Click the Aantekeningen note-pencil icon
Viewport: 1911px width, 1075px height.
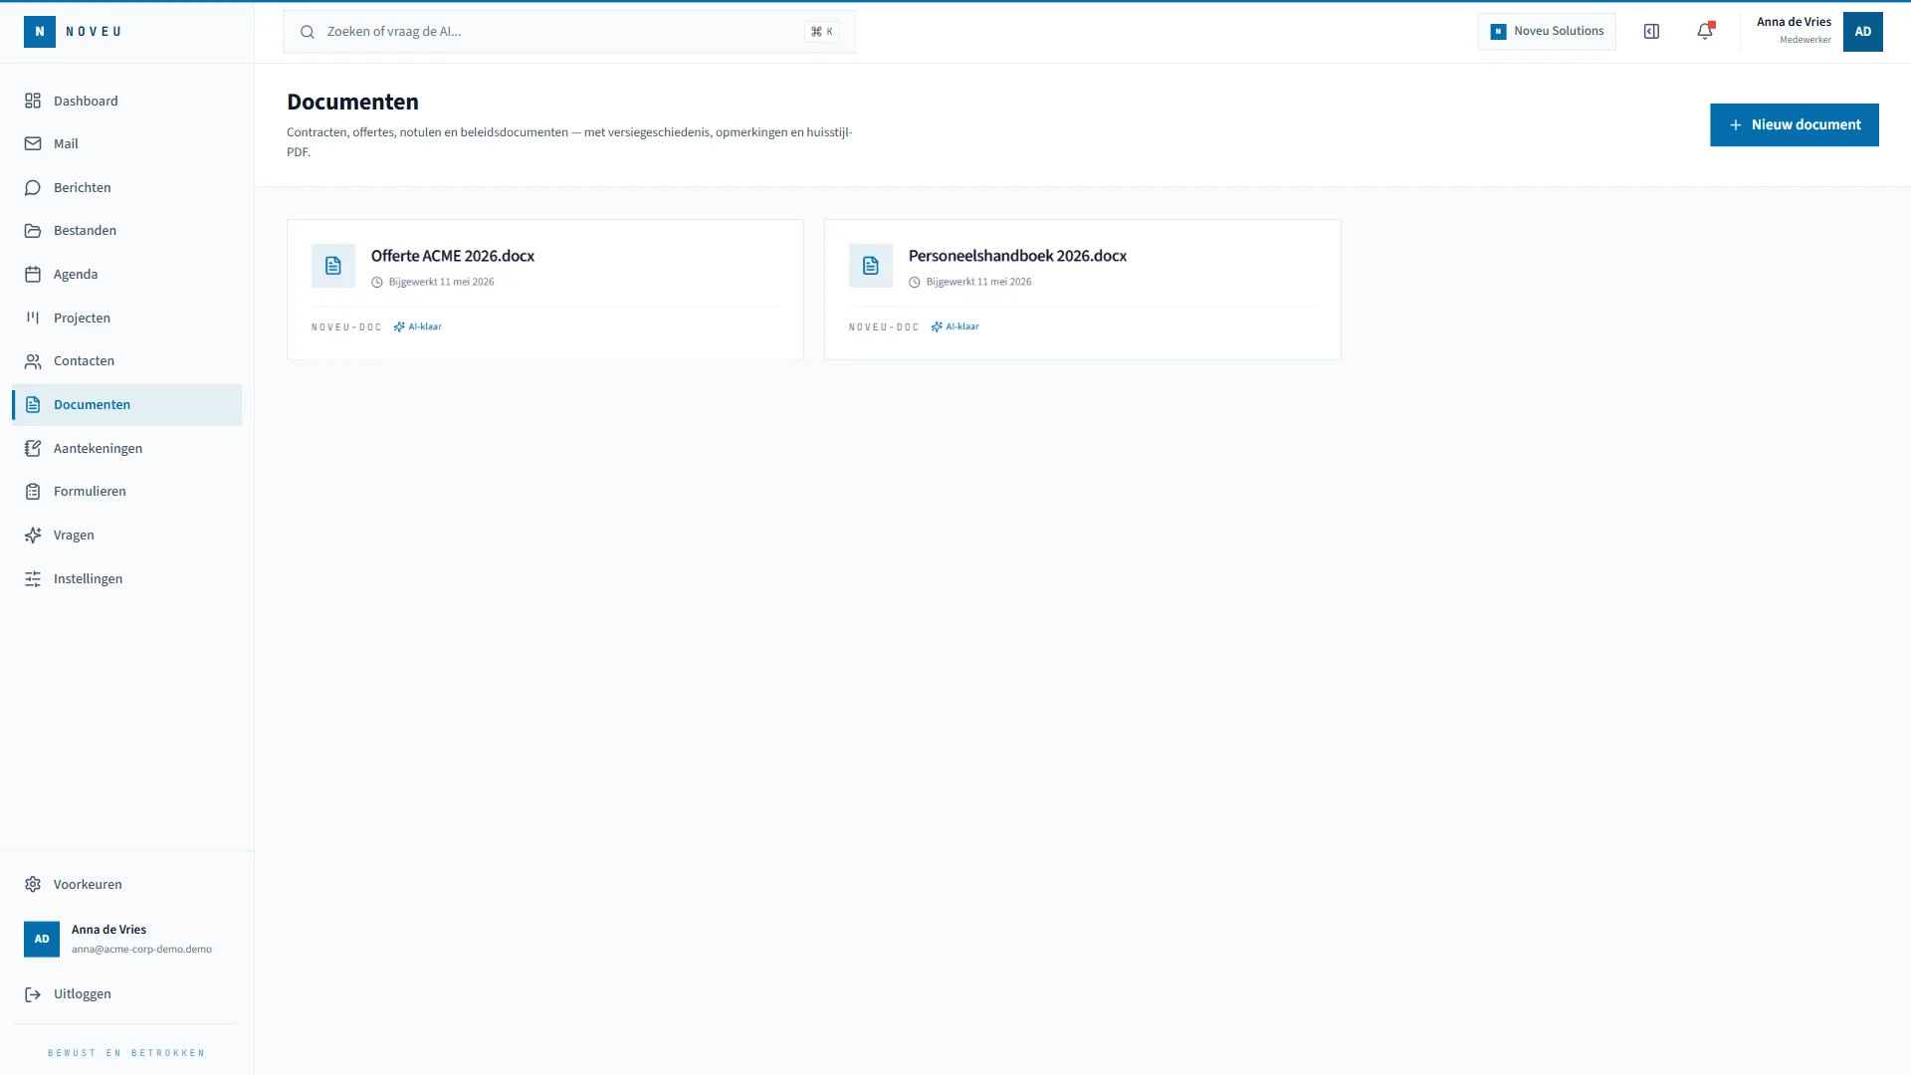[x=33, y=448]
